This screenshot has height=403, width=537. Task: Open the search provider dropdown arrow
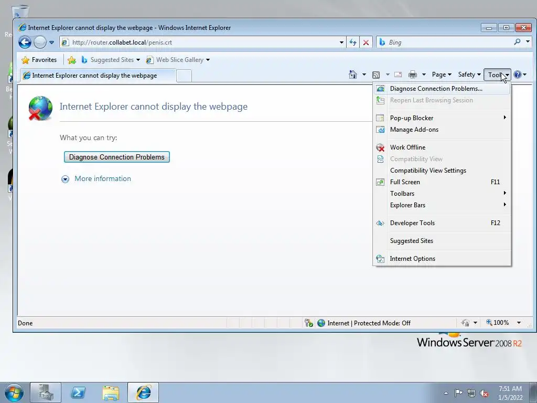pyautogui.click(x=528, y=42)
